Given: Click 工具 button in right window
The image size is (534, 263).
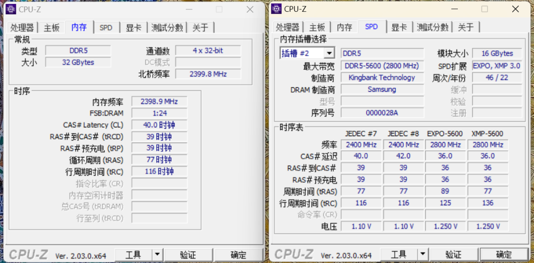Looking at the screenshot, I should pos(399,255).
